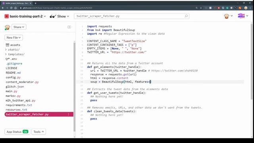Open the user avatar menu in header
Screen dimensions: 254x143
[x=228, y=16]
